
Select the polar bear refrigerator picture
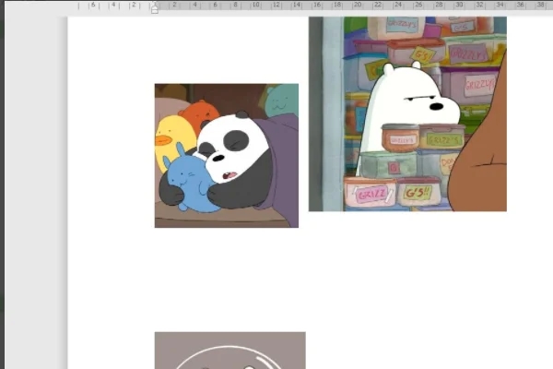pos(407,113)
